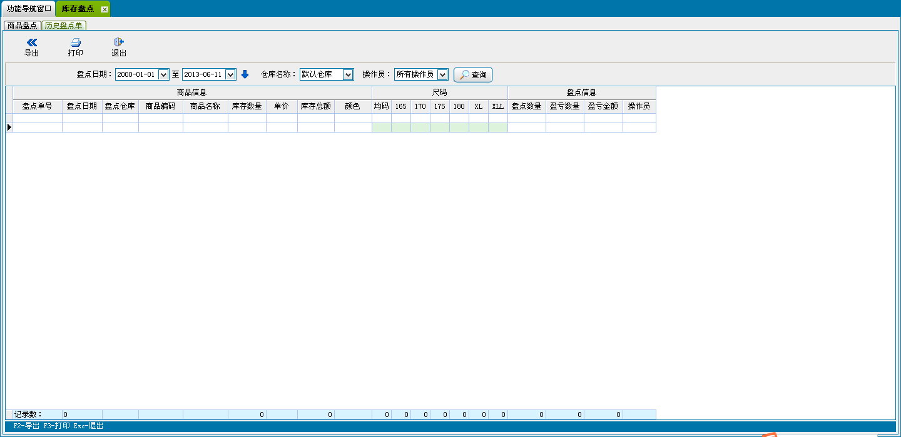Click the 退出 exit icon

[119, 43]
